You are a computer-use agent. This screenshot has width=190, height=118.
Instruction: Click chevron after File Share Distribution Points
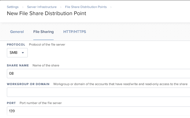coord(111,7)
